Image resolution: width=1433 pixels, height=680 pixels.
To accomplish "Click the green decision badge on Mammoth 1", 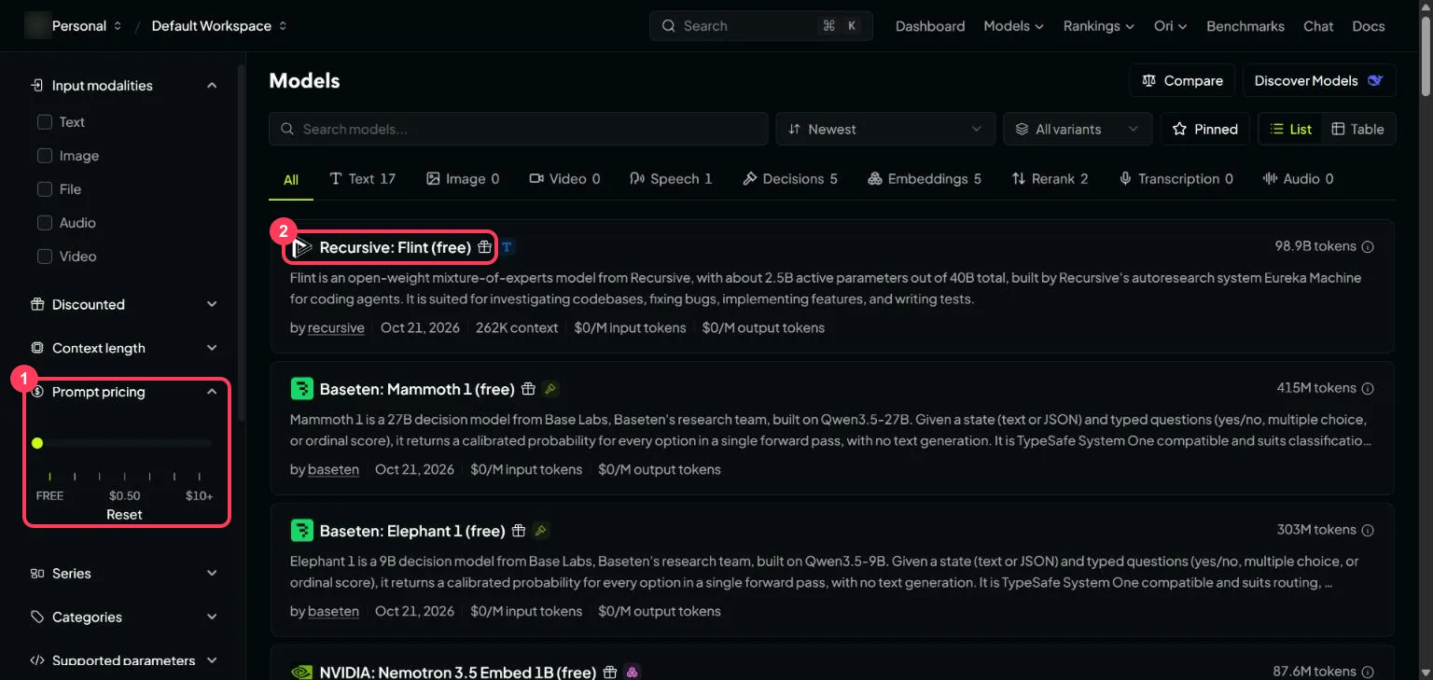I will [x=550, y=389].
